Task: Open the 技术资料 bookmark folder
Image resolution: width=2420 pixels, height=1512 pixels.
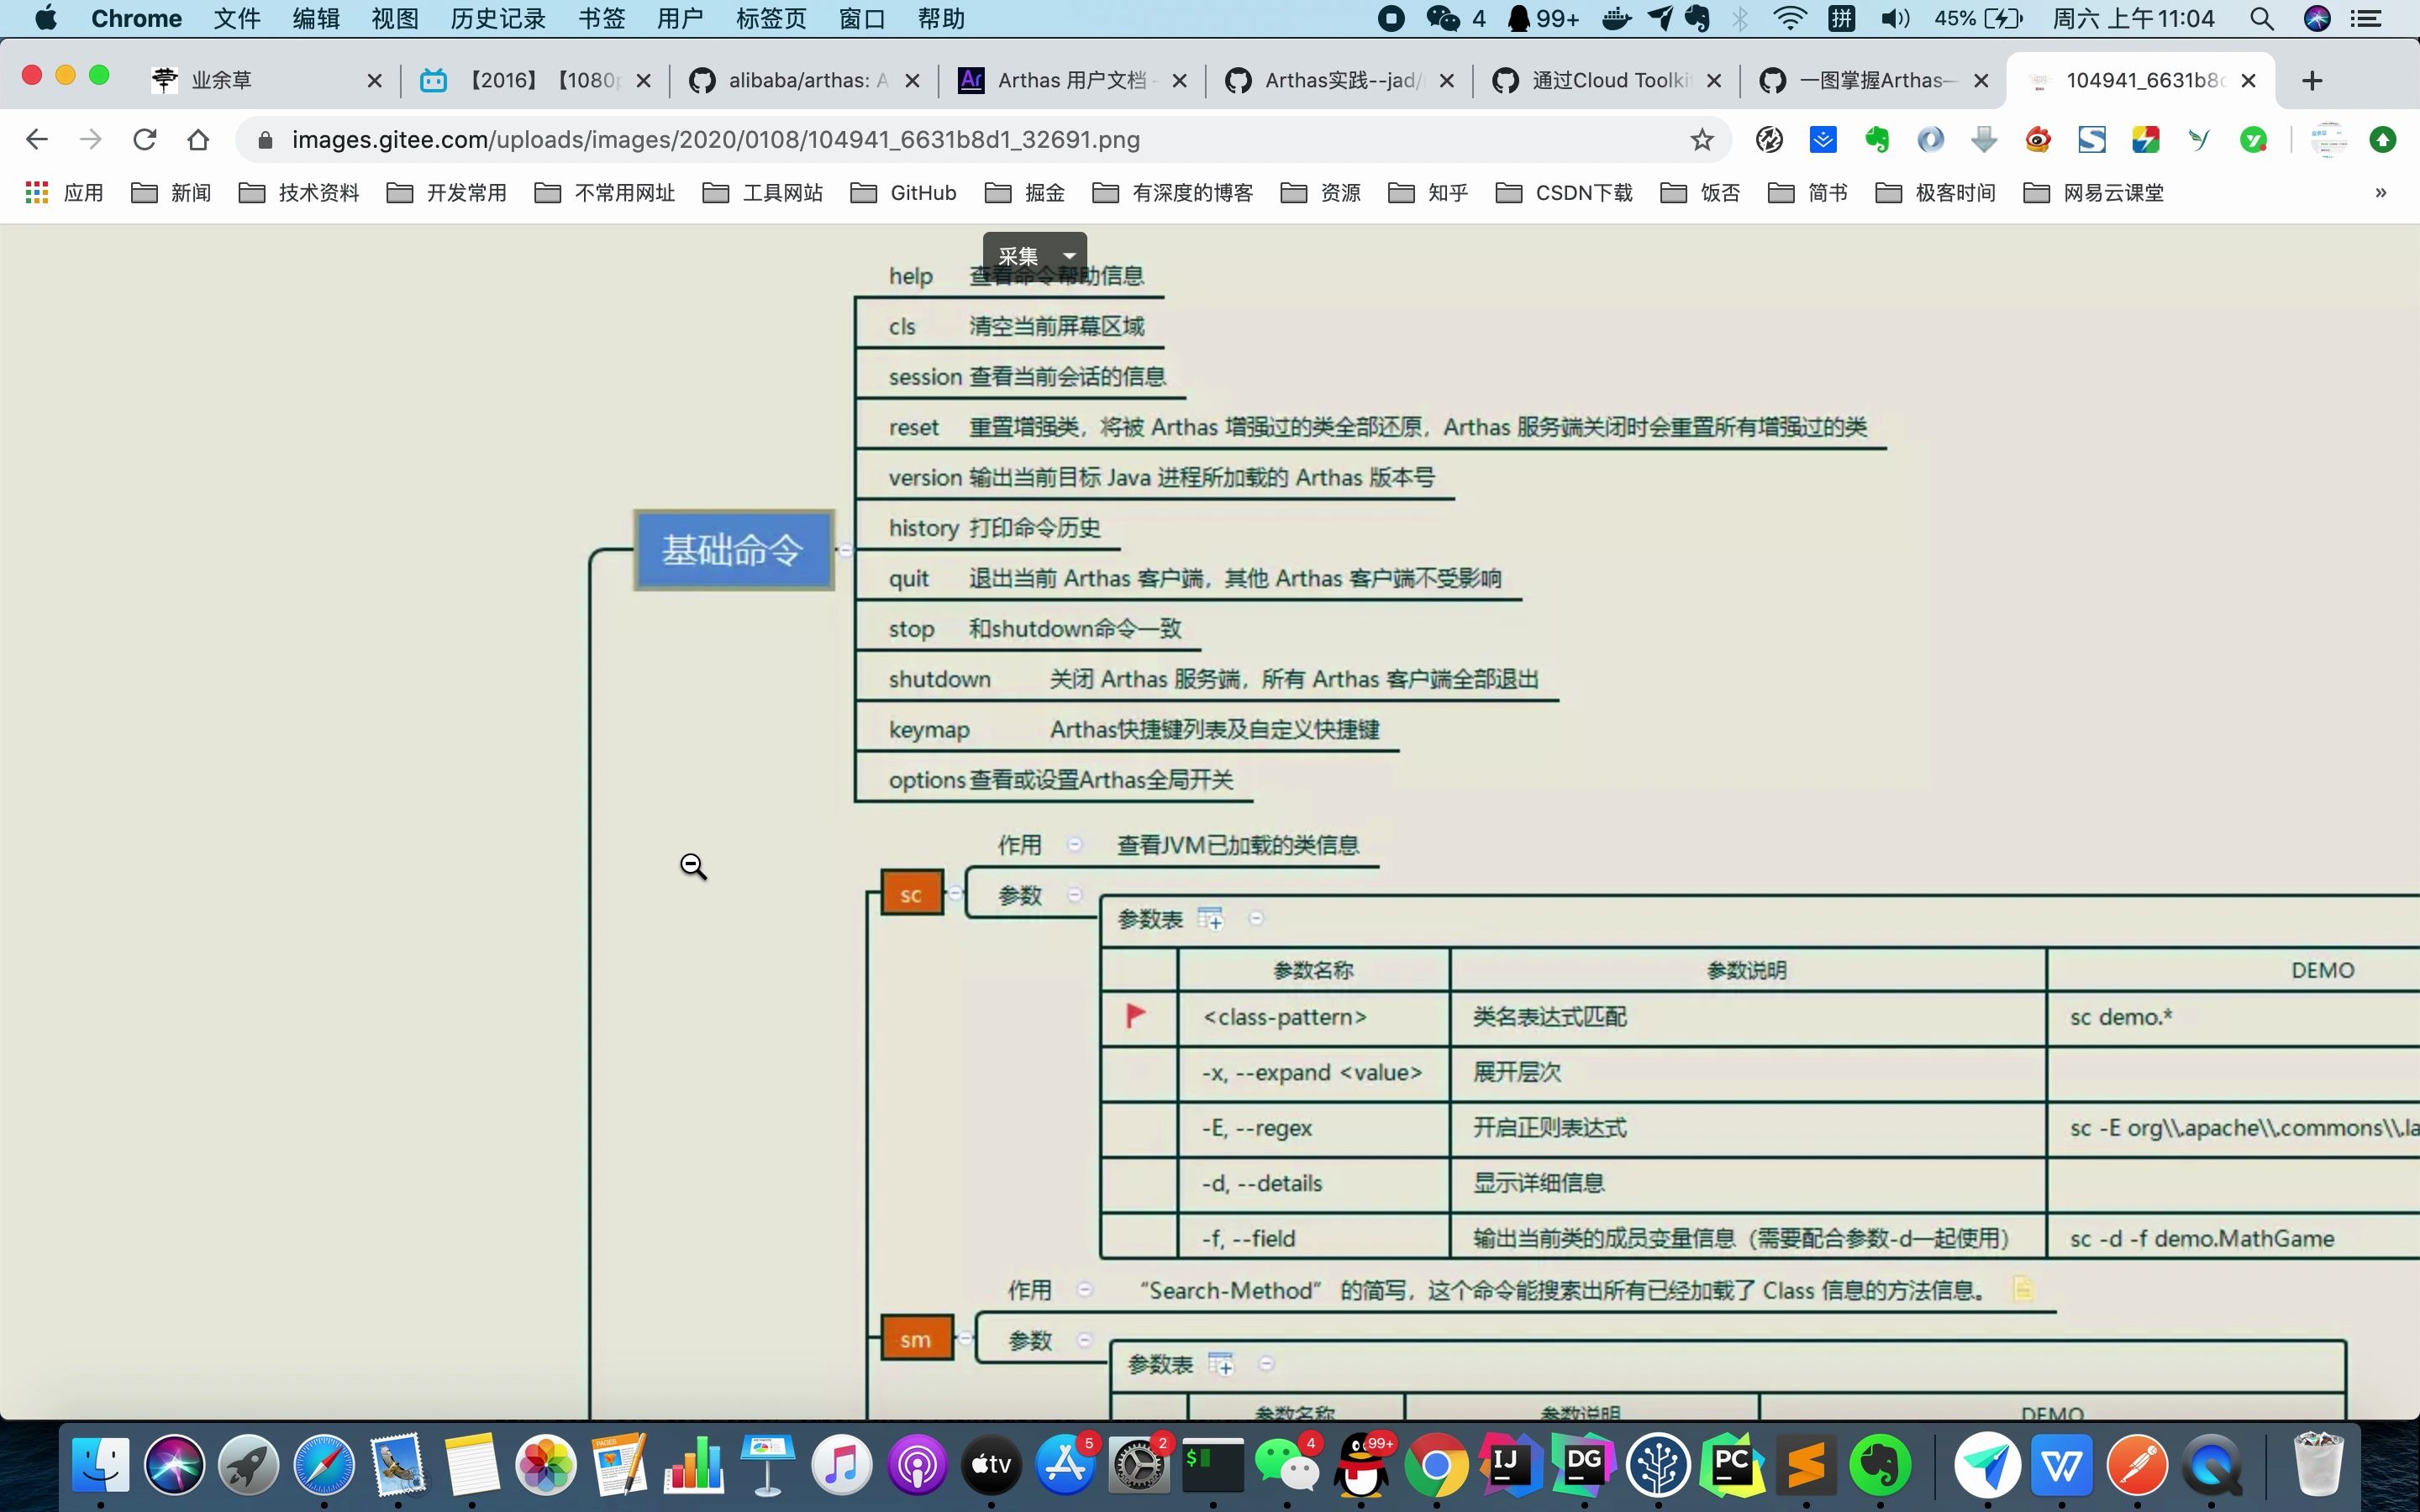Action: coord(299,193)
